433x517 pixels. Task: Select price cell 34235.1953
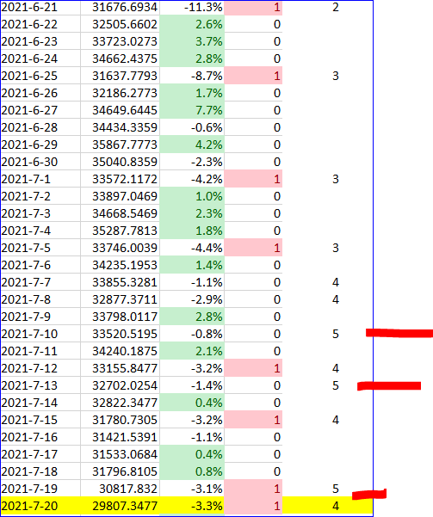pyautogui.click(x=120, y=265)
